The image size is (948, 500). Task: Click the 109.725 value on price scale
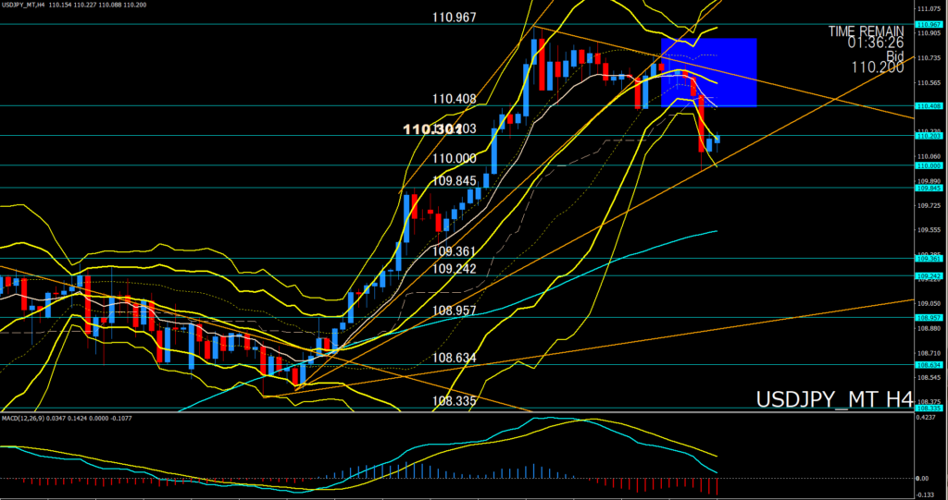(x=928, y=205)
